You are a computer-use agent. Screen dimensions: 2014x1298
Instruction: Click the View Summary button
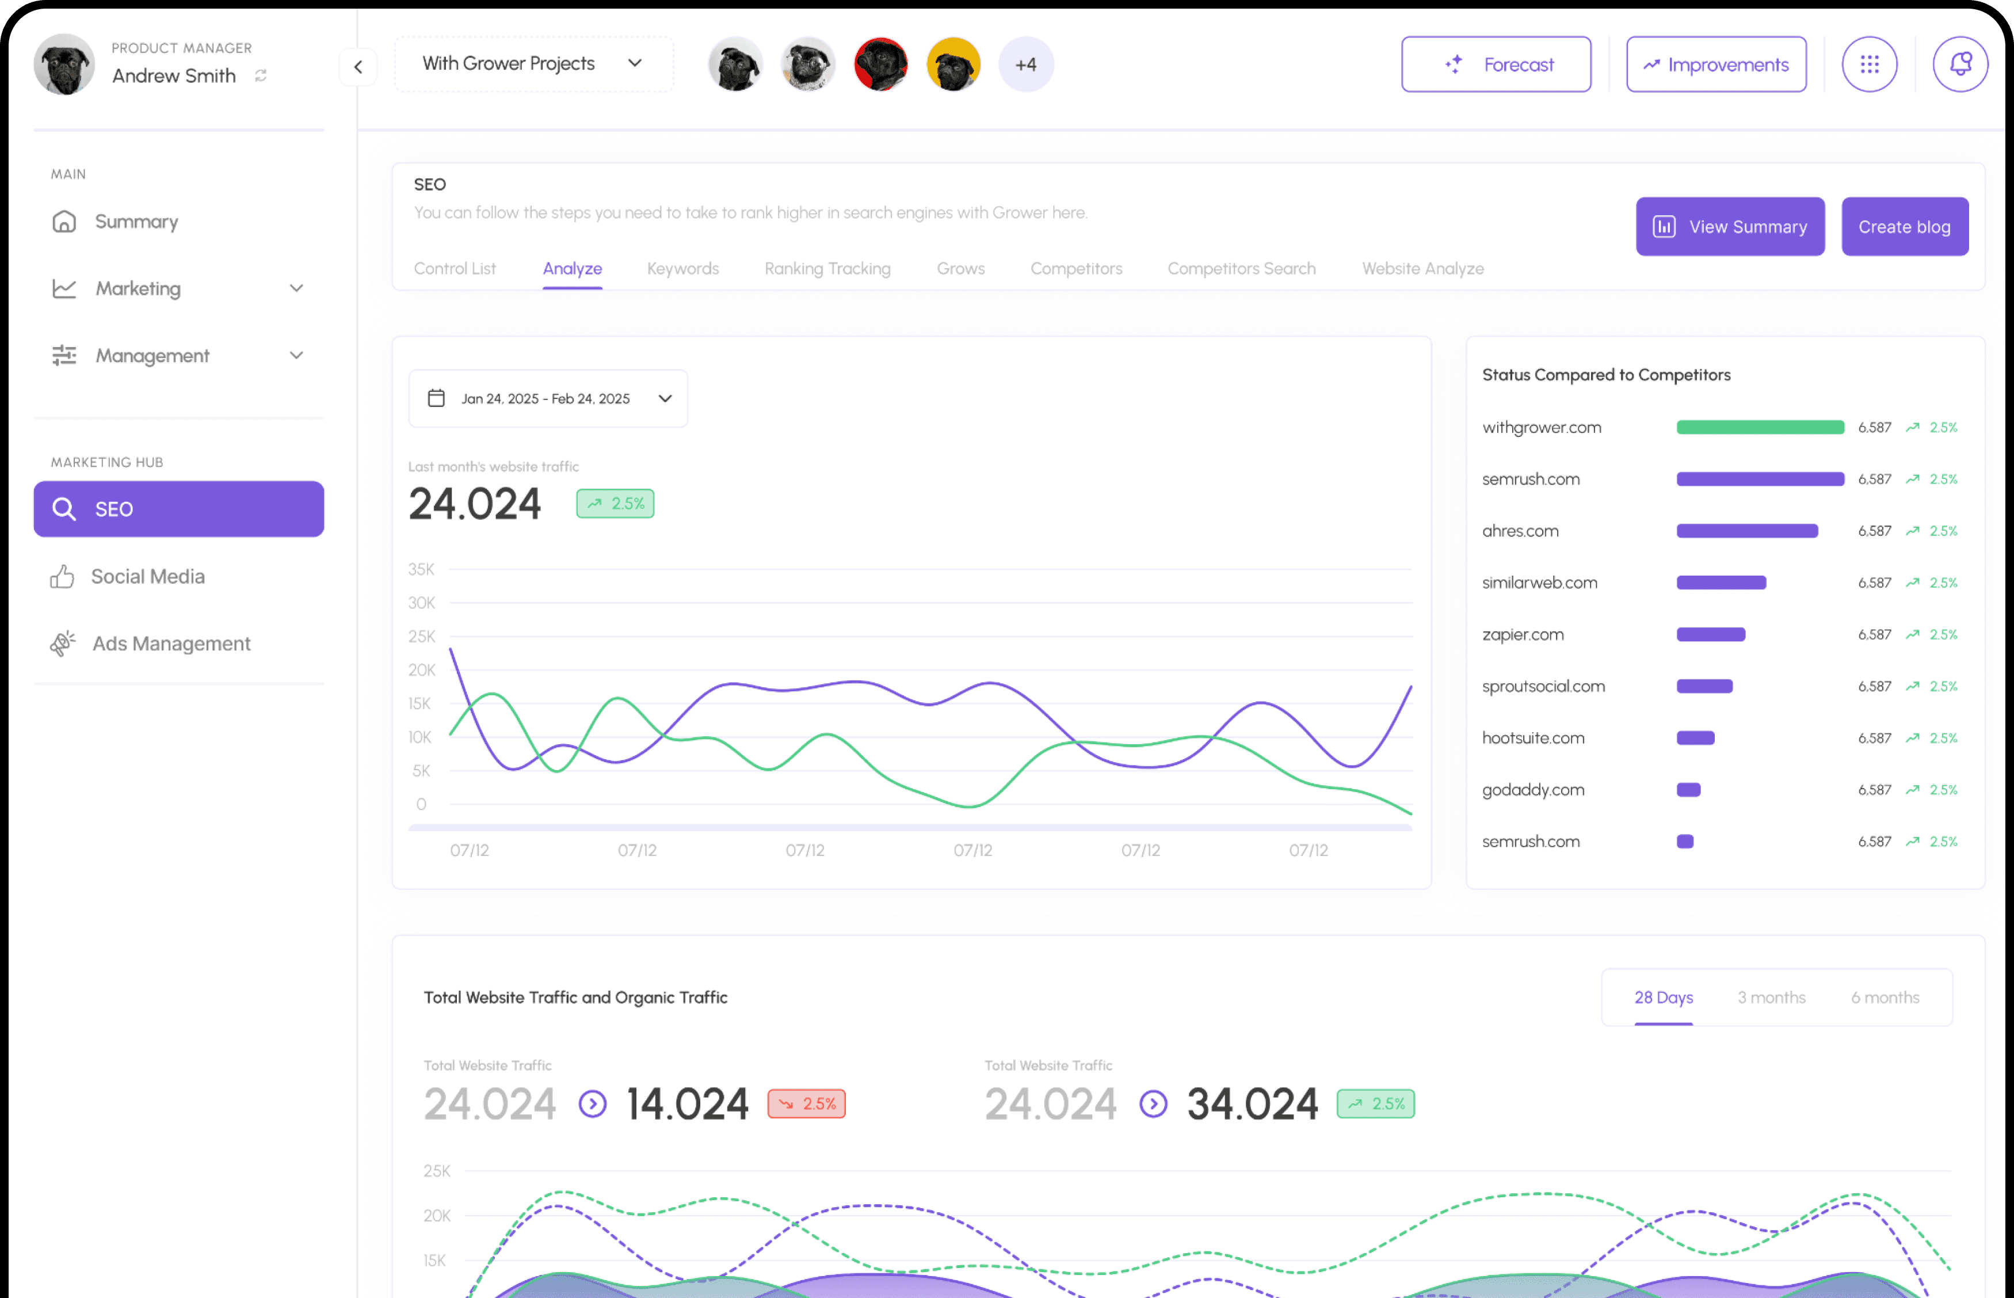(x=1729, y=227)
